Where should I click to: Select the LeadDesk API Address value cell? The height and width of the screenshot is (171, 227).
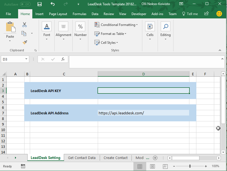143,113
